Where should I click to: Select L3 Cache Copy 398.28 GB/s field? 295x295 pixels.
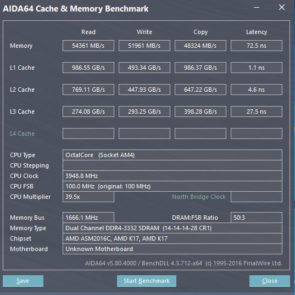tap(201, 112)
